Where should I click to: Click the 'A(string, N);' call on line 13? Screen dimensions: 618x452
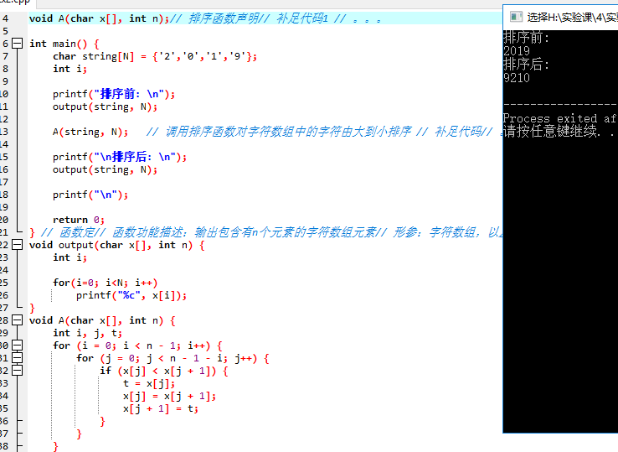90,132
